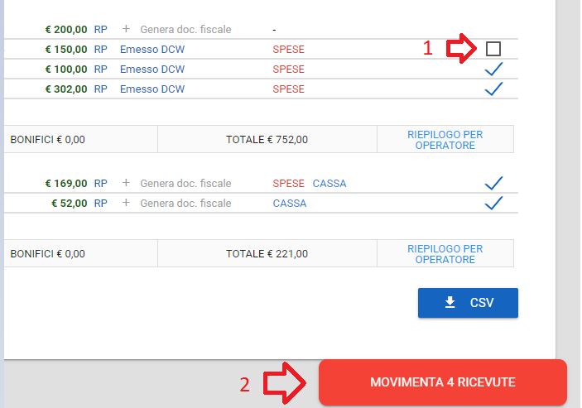
Task: Click Genera doc. fiscale on €200,00 row
Action: coord(185,29)
